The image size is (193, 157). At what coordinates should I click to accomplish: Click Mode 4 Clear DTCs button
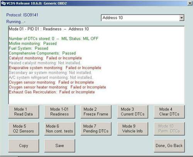(169, 112)
